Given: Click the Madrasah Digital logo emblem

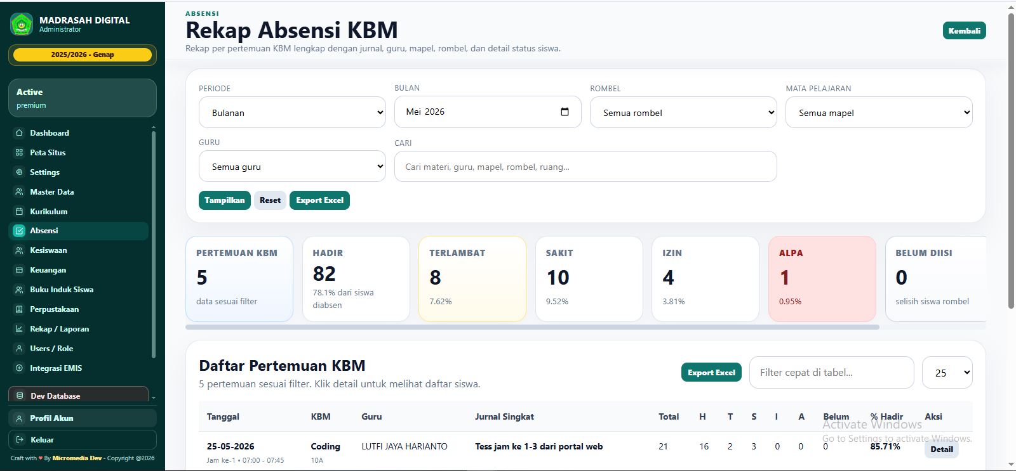Looking at the screenshot, I should tap(22, 24).
